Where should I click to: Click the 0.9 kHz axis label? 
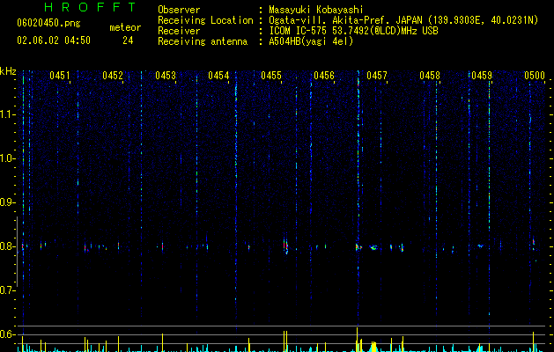click(x=7, y=202)
